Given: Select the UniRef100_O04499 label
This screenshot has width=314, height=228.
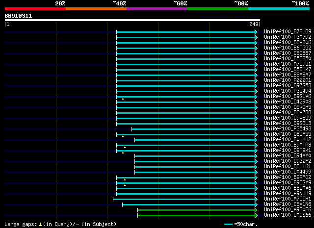Looking at the screenshot, I should (288, 172).
